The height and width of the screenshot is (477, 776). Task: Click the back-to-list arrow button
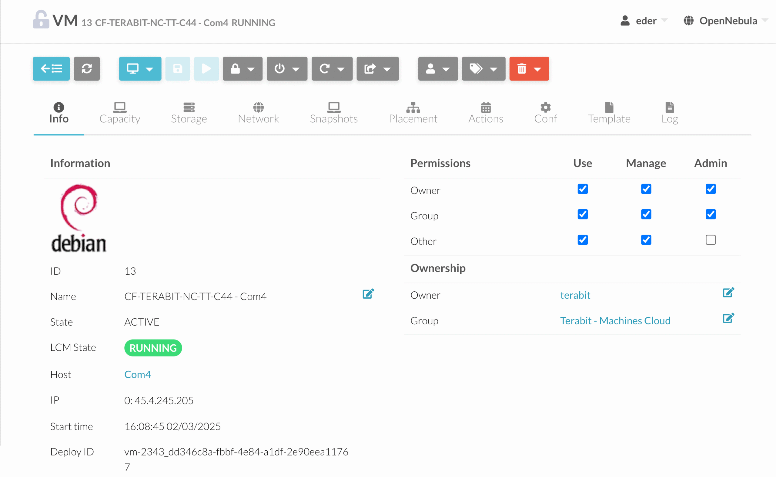point(51,68)
